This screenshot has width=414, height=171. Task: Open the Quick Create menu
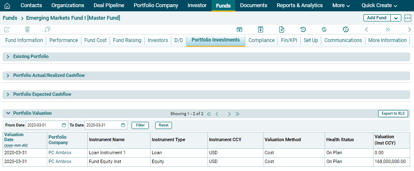(x=379, y=5)
